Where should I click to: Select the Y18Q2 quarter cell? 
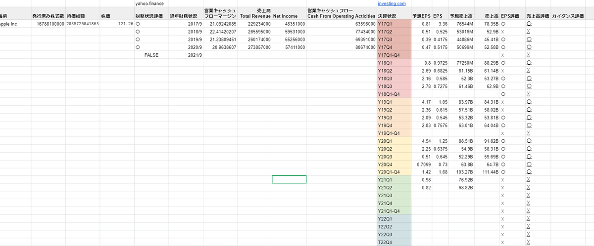394,71
